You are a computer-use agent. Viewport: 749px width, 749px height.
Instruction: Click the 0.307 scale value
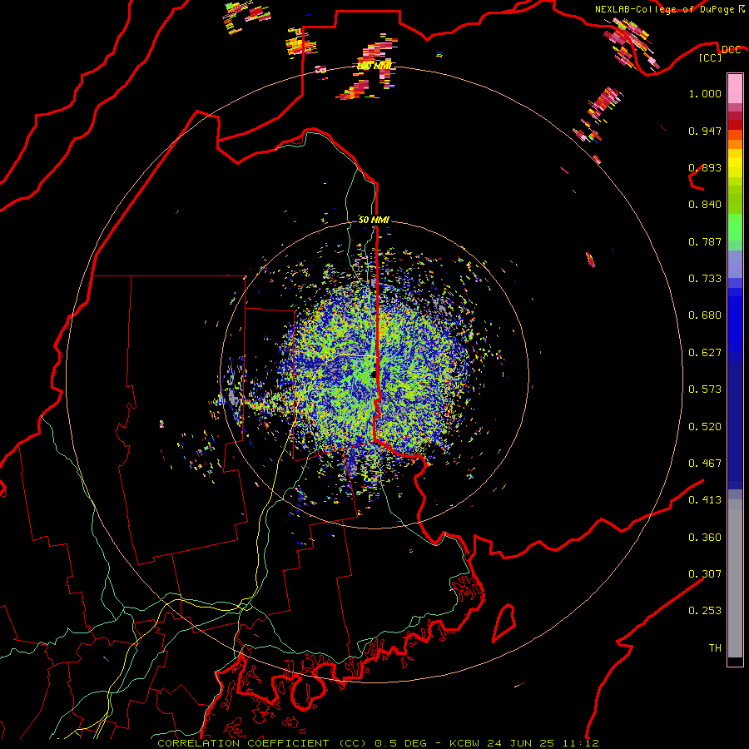tap(705, 574)
